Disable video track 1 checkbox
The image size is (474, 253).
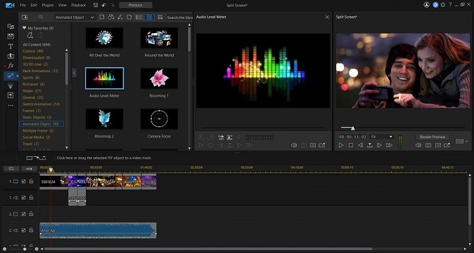coord(24,181)
